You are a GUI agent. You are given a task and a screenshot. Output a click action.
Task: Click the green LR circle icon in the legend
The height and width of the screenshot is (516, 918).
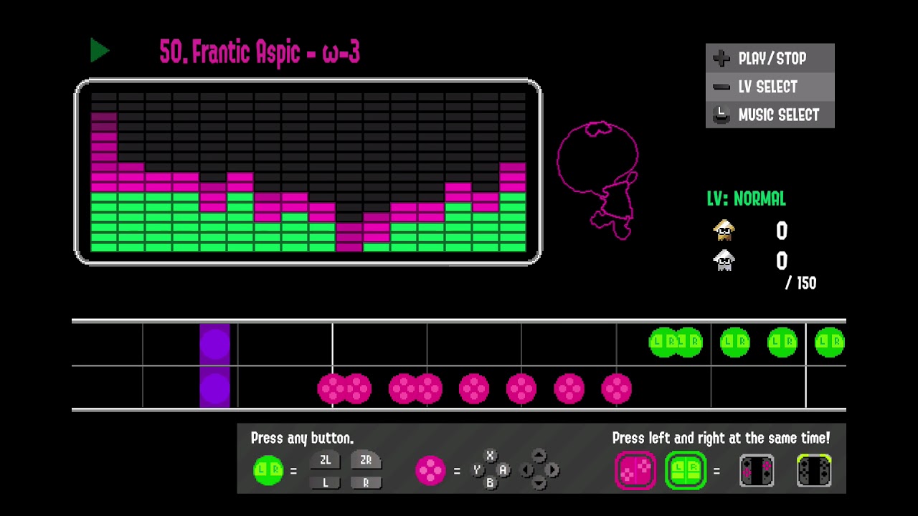pyautogui.click(x=268, y=471)
